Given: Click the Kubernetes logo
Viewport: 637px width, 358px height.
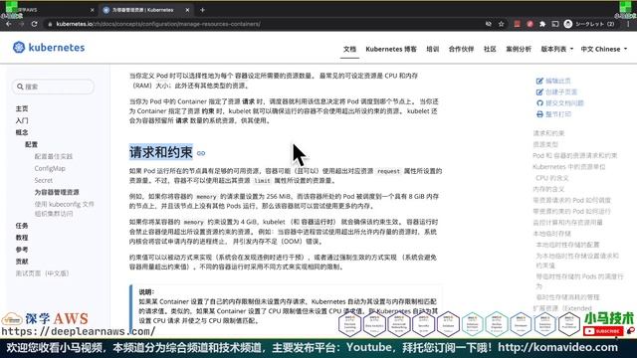Looking at the screenshot, I should tap(49, 48).
